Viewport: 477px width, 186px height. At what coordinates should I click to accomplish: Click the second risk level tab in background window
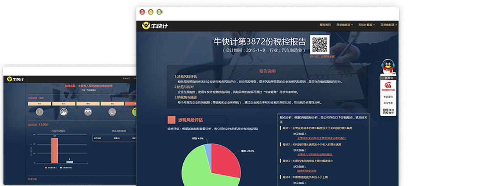click(x=64, y=104)
